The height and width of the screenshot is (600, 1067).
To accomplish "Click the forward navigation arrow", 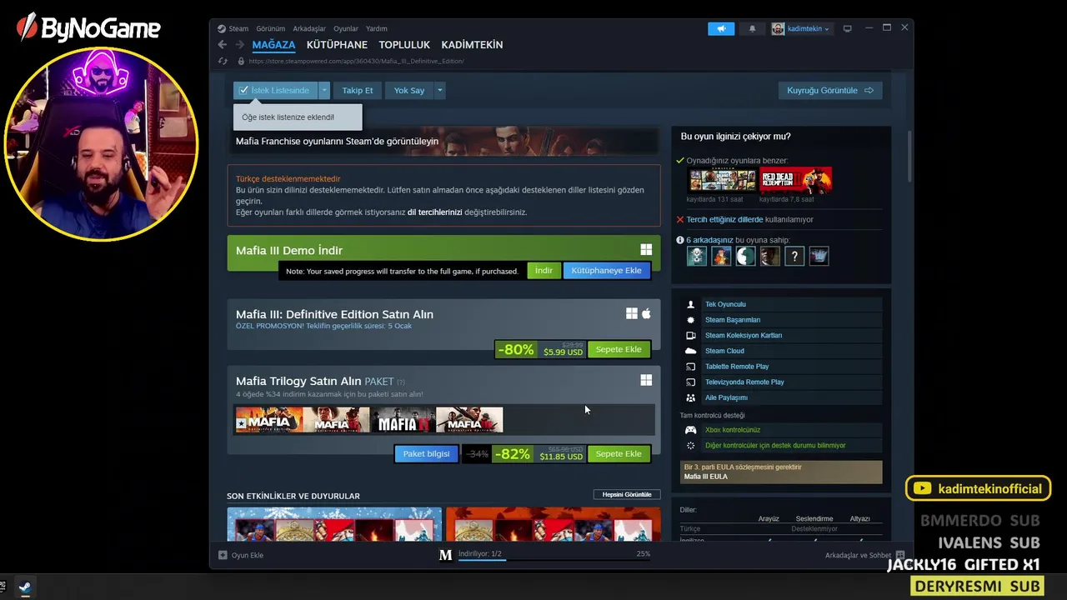I will [240, 45].
